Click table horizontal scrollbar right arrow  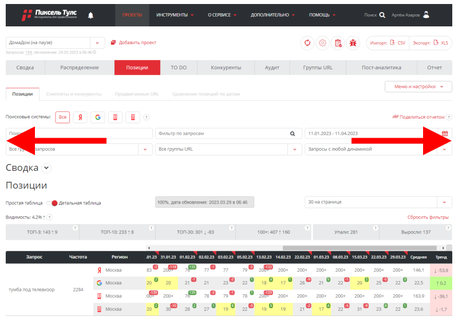pyautogui.click(x=443, y=248)
